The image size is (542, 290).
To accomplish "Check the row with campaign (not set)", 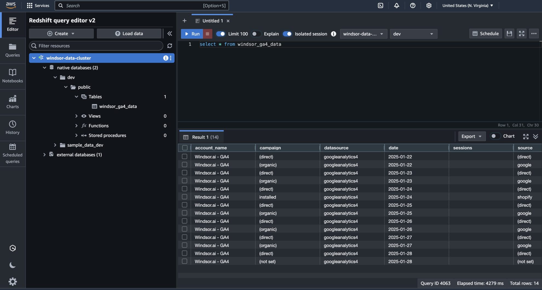I will click(x=184, y=261).
